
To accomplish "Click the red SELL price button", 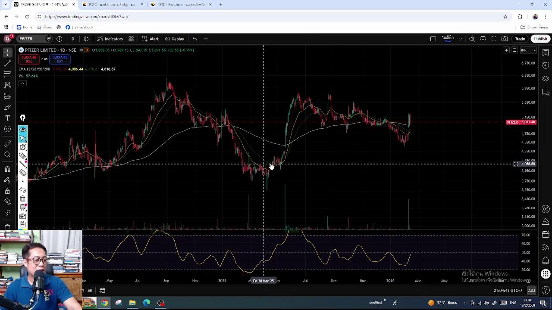I will coord(29,59).
